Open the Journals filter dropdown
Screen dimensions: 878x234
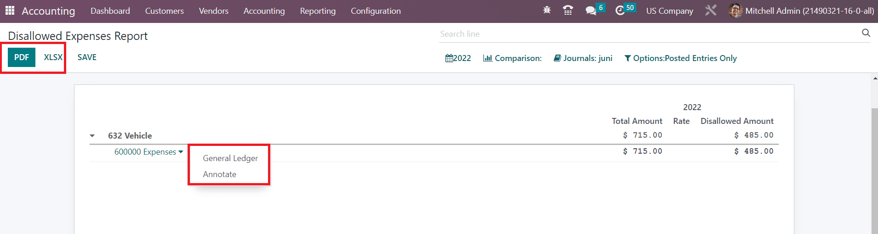(x=583, y=58)
